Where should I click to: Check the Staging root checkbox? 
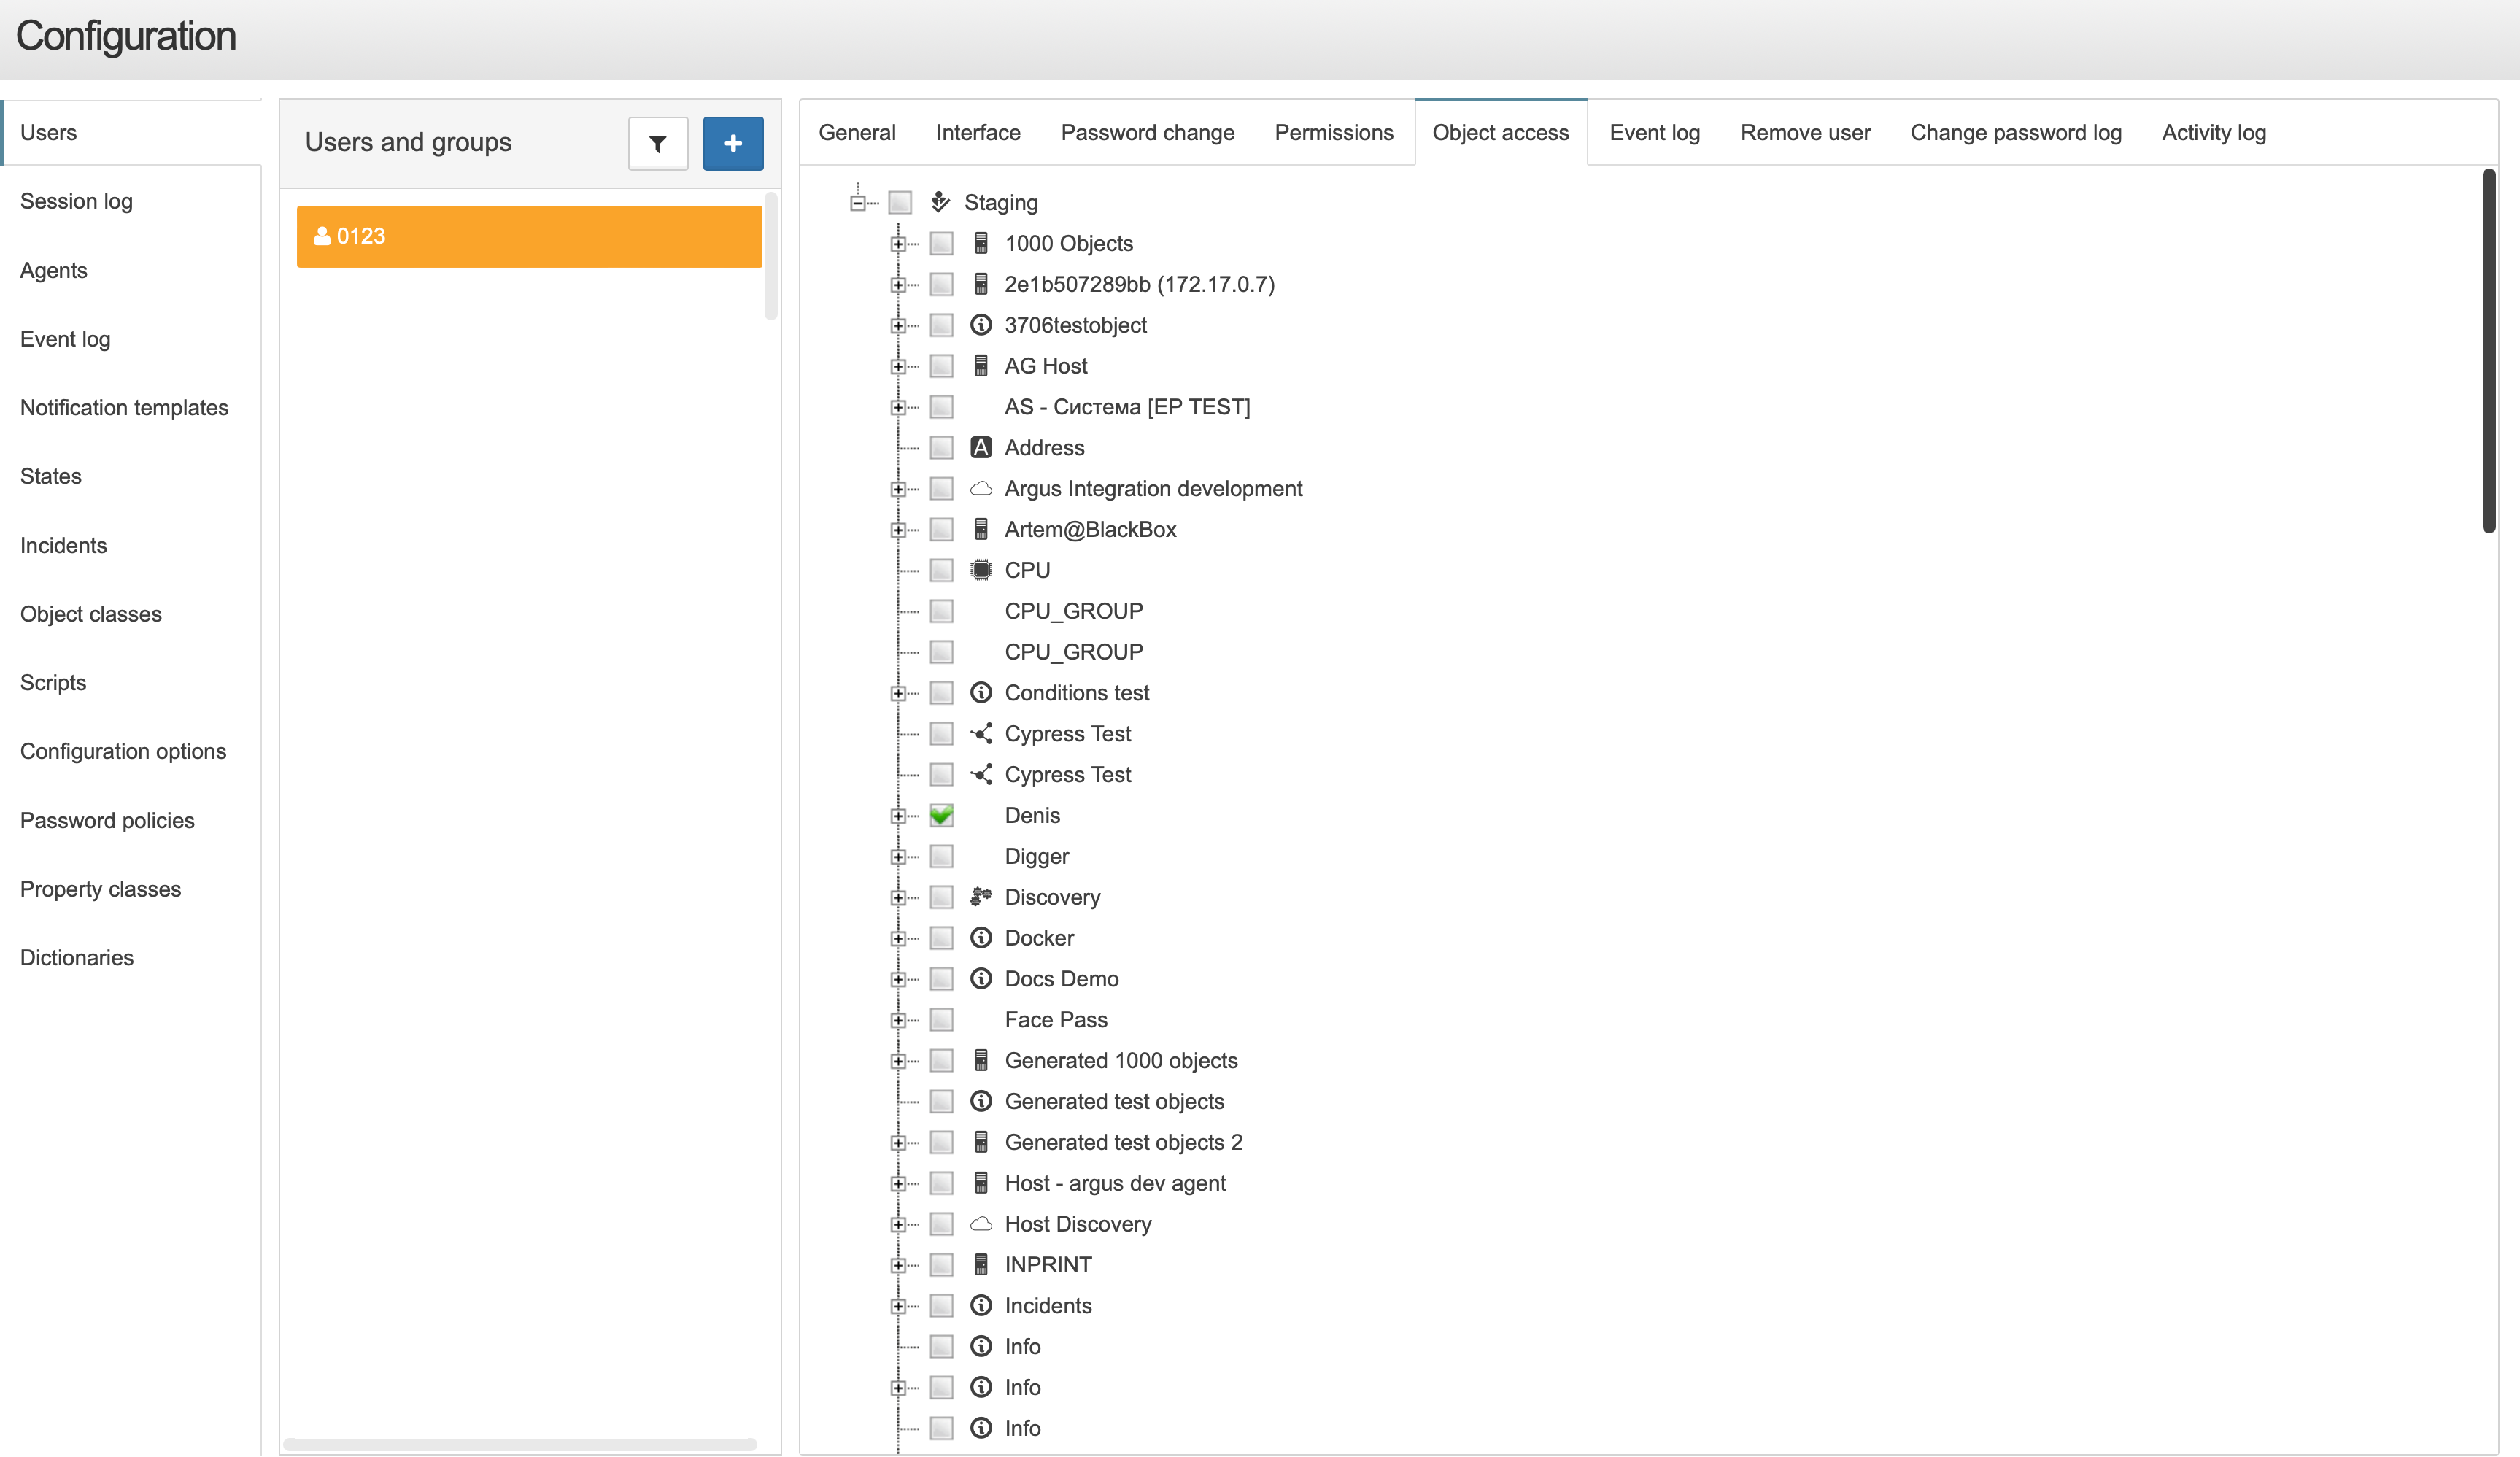(900, 202)
